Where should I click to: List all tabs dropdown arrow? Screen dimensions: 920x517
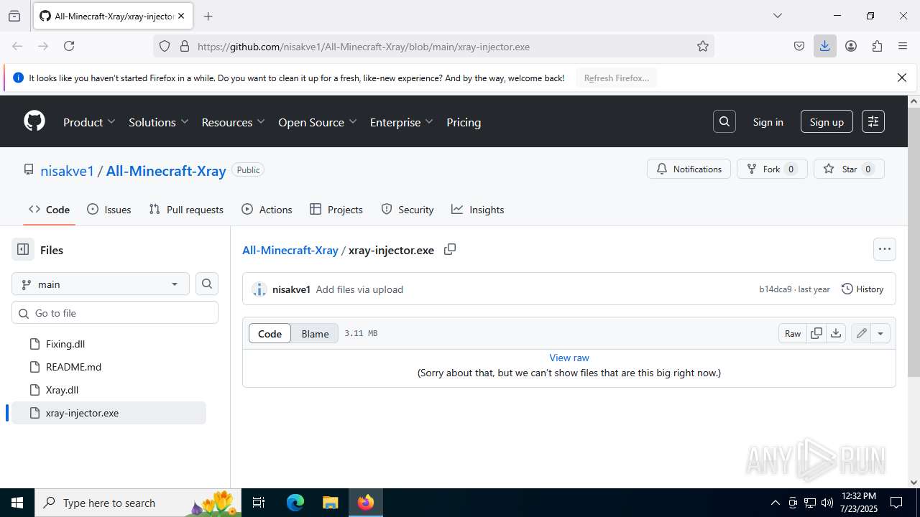(x=777, y=16)
